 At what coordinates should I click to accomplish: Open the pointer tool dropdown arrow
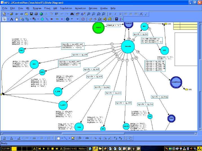click(8, 19)
